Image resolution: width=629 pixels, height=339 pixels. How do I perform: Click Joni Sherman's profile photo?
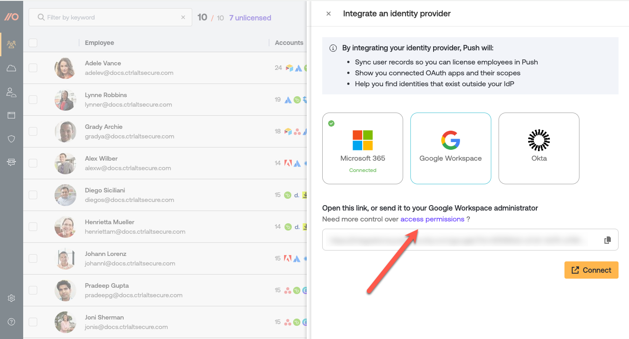click(65, 322)
